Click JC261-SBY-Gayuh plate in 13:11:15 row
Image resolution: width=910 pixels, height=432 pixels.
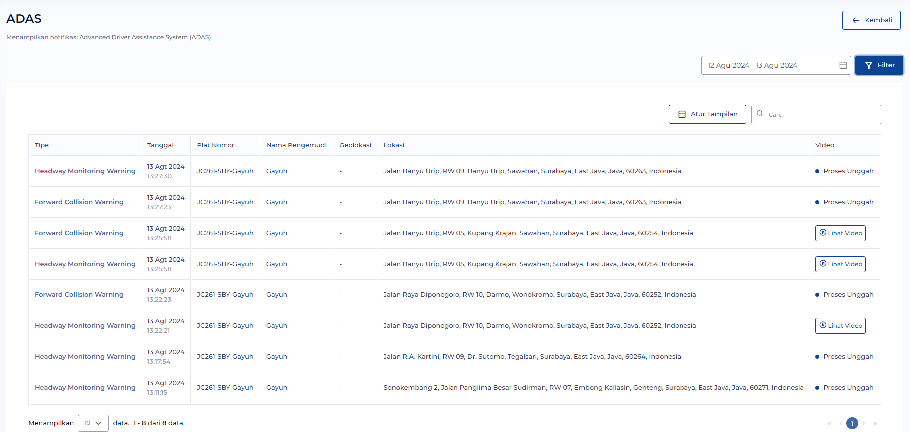(225, 388)
